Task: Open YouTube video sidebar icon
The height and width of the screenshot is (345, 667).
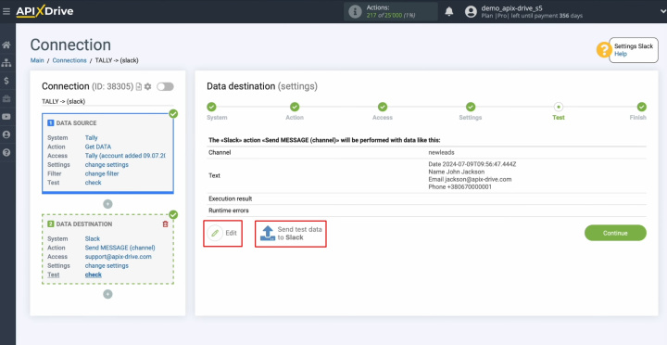Action: tap(6, 117)
